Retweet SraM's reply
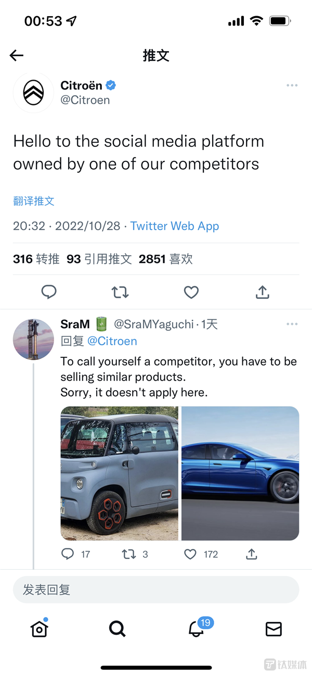 127,554
